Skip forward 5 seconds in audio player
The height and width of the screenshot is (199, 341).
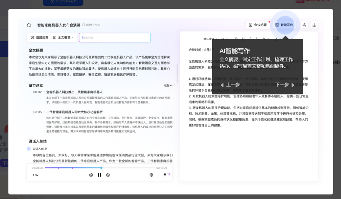(108, 175)
